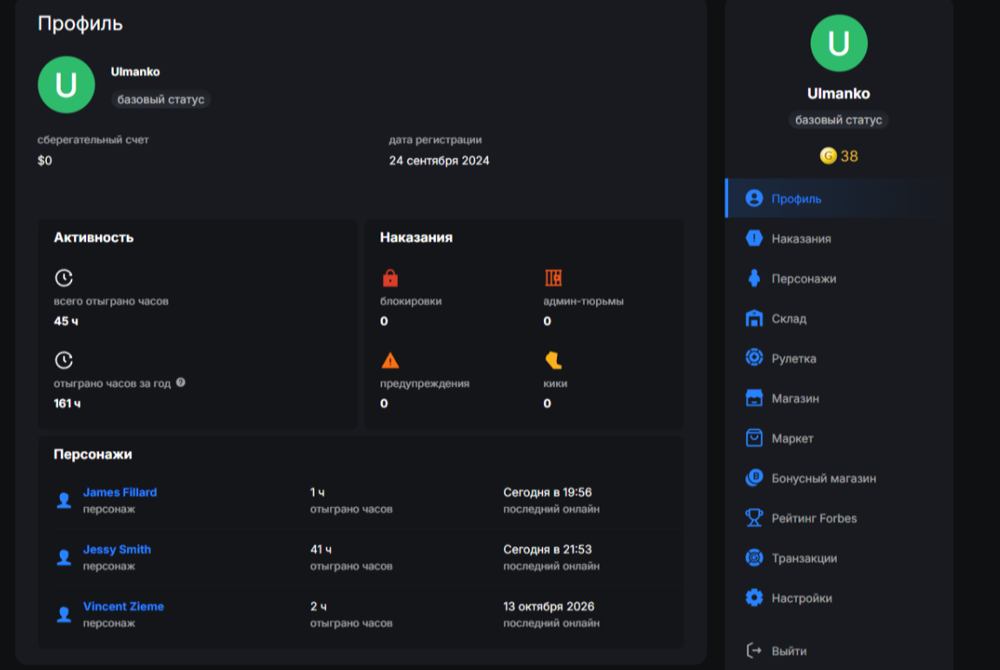
Task: Click the large green U avatar in profile header
Action: [x=66, y=85]
